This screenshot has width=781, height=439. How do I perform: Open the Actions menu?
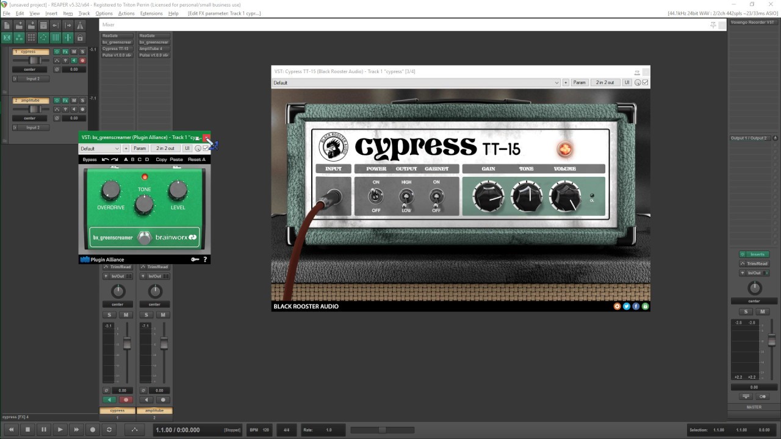click(126, 13)
